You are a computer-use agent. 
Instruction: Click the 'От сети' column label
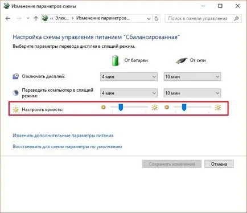click(198, 60)
